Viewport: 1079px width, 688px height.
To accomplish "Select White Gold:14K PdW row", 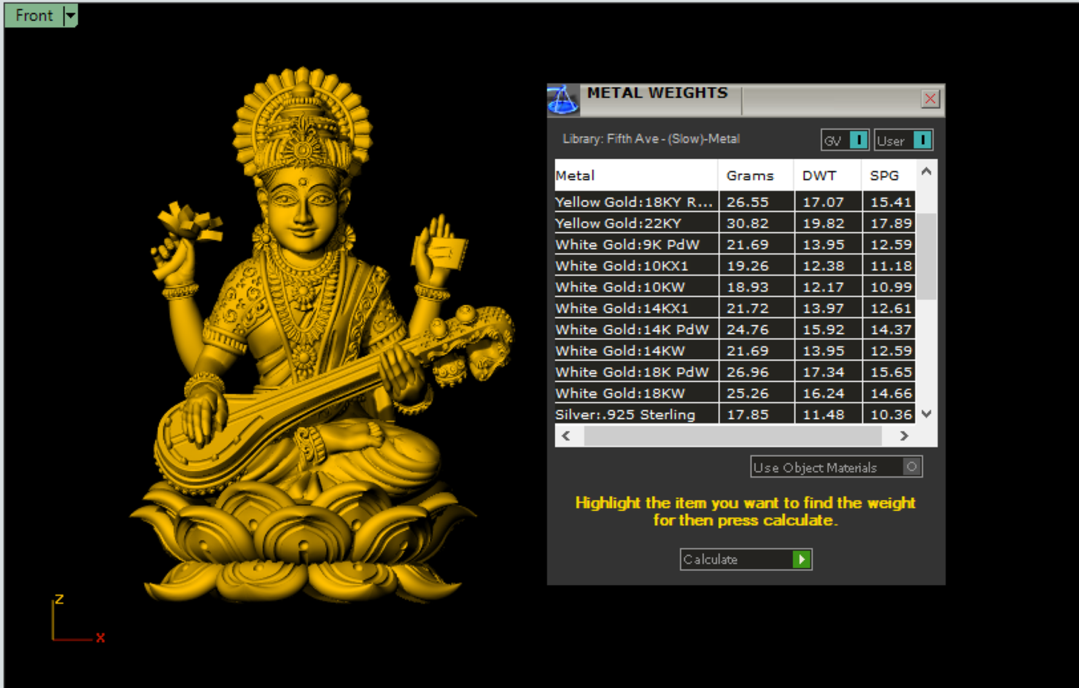I will pyautogui.click(x=632, y=330).
